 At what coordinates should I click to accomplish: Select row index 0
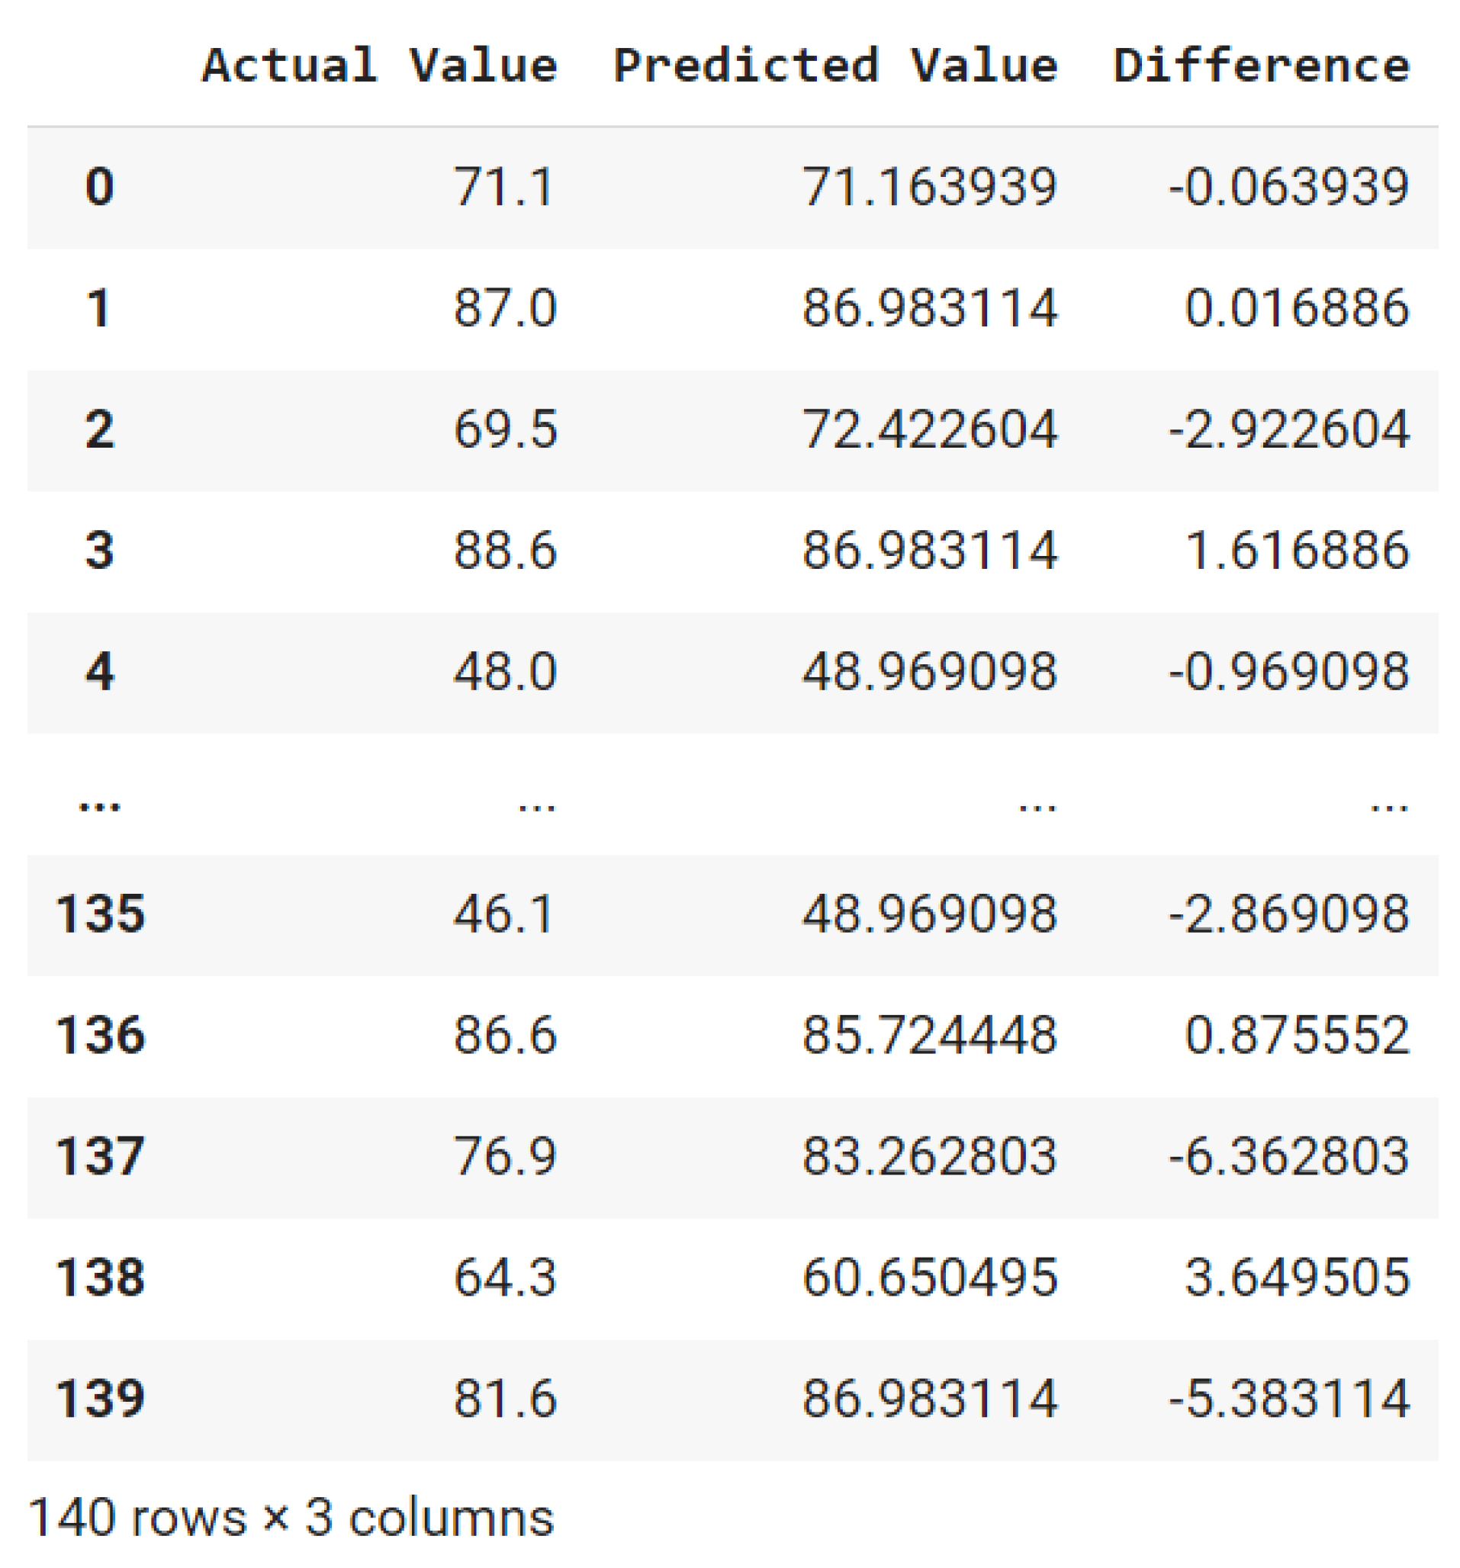pyautogui.click(x=99, y=188)
